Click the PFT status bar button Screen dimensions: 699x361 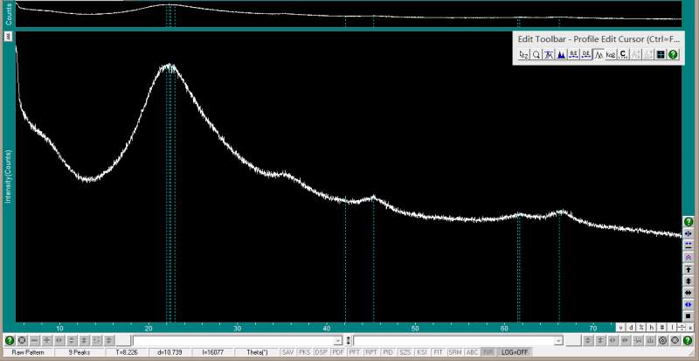click(355, 352)
